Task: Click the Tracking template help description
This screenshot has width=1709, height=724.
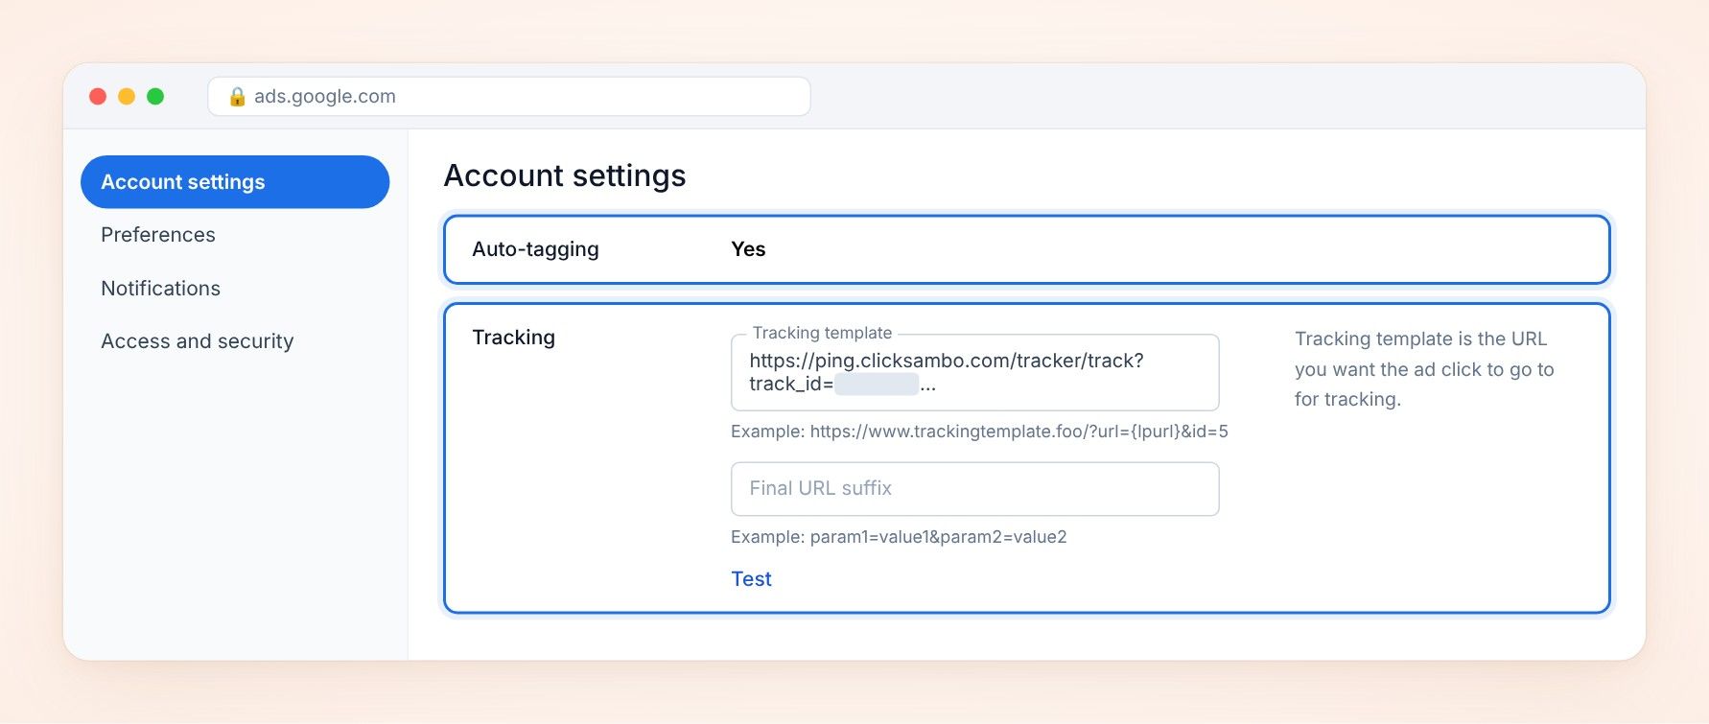Action: pyautogui.click(x=1424, y=369)
